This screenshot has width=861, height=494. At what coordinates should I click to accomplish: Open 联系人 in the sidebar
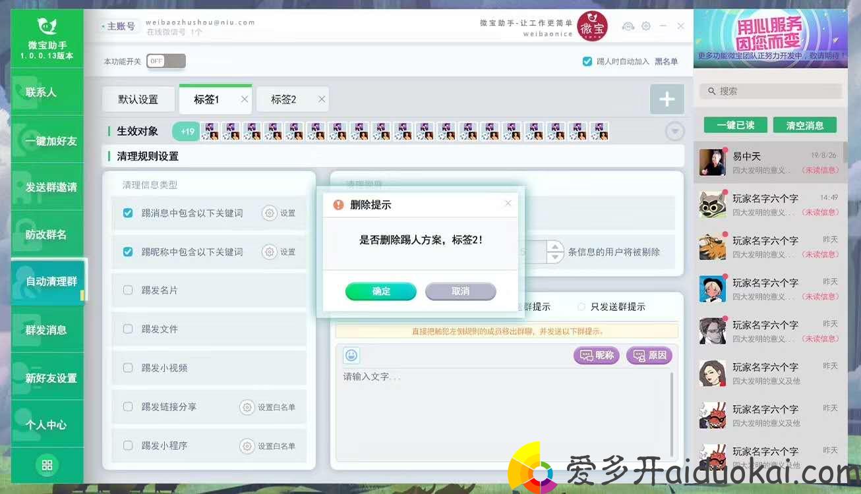(x=47, y=92)
